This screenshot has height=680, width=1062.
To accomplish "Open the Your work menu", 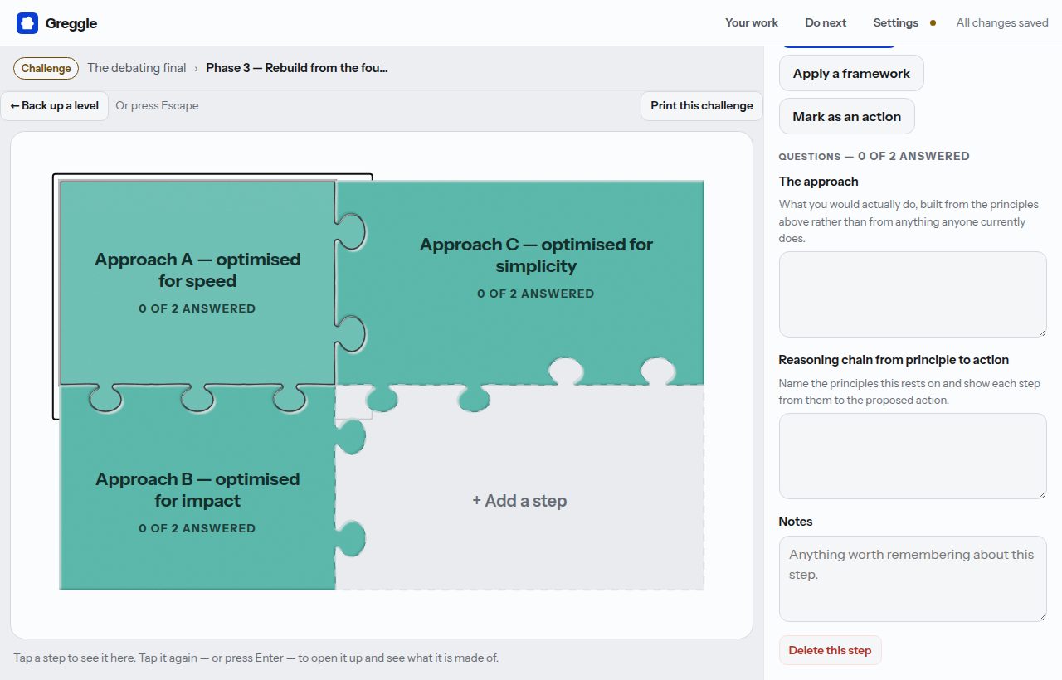I will [x=752, y=22].
